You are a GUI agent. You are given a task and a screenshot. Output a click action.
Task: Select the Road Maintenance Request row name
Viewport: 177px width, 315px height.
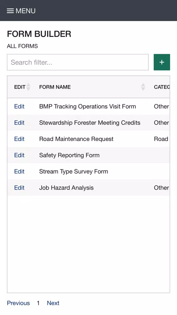pyautogui.click(x=76, y=139)
